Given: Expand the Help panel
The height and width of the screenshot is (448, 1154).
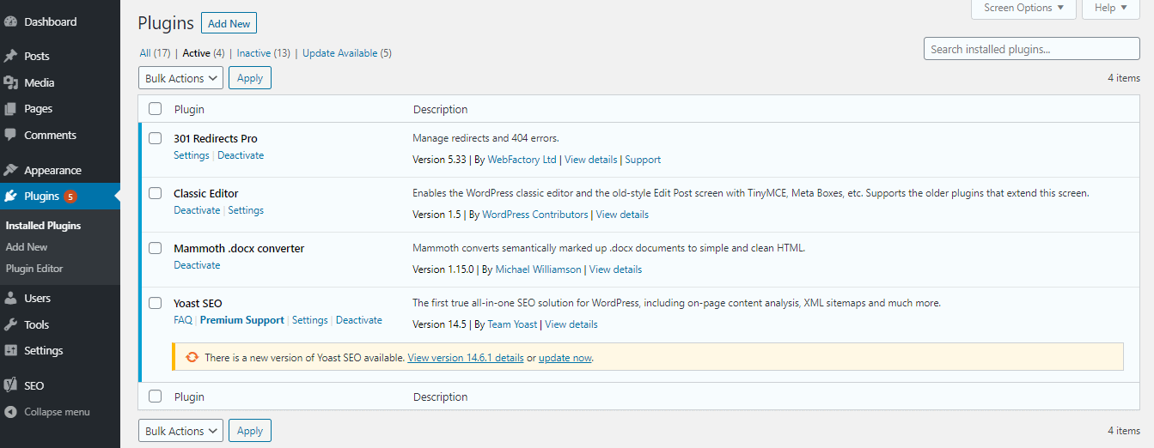Looking at the screenshot, I should click(x=1111, y=9).
